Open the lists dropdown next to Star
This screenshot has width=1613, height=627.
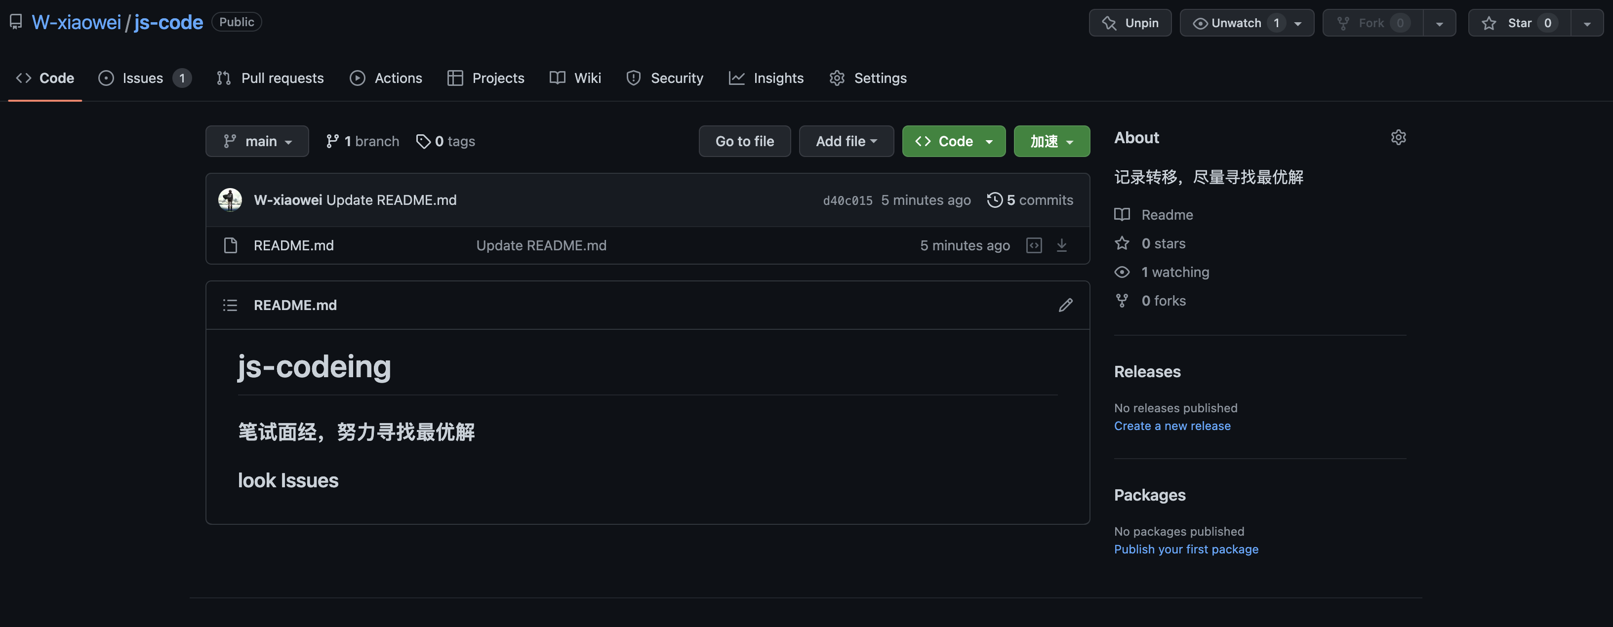point(1587,24)
